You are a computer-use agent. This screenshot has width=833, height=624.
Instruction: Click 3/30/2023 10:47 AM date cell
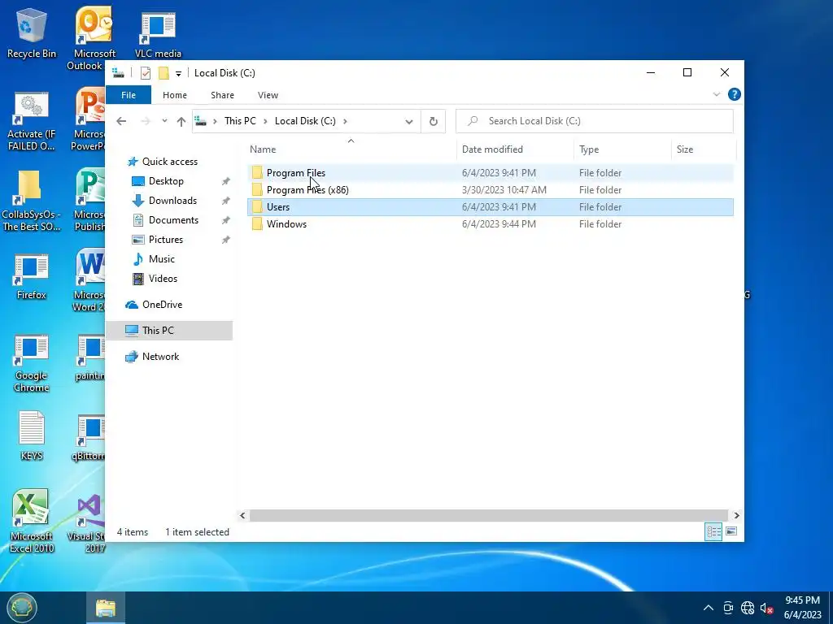pyautogui.click(x=504, y=190)
